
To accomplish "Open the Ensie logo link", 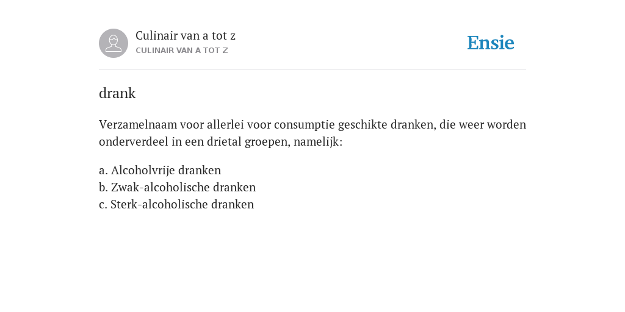I will pyautogui.click(x=491, y=43).
